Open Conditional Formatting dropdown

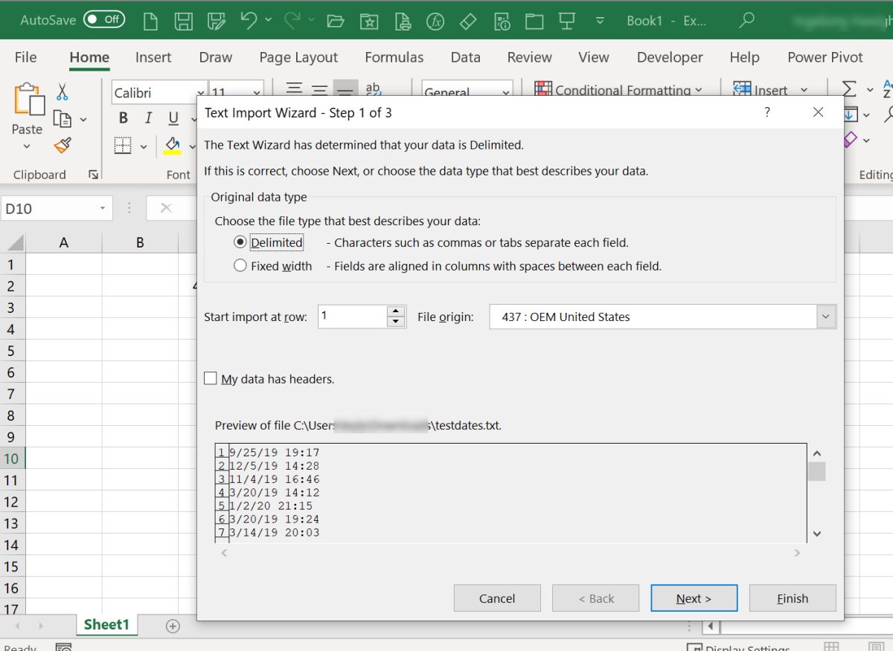click(x=618, y=90)
